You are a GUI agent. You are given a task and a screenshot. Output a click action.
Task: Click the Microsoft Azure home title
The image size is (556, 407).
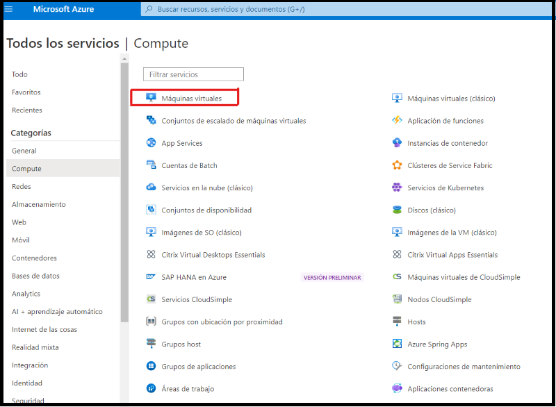coord(63,9)
